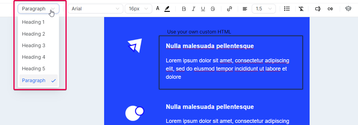The height and width of the screenshot is (125, 358).
Task: Open the 1.5 line height dropdown
Action: (264, 9)
